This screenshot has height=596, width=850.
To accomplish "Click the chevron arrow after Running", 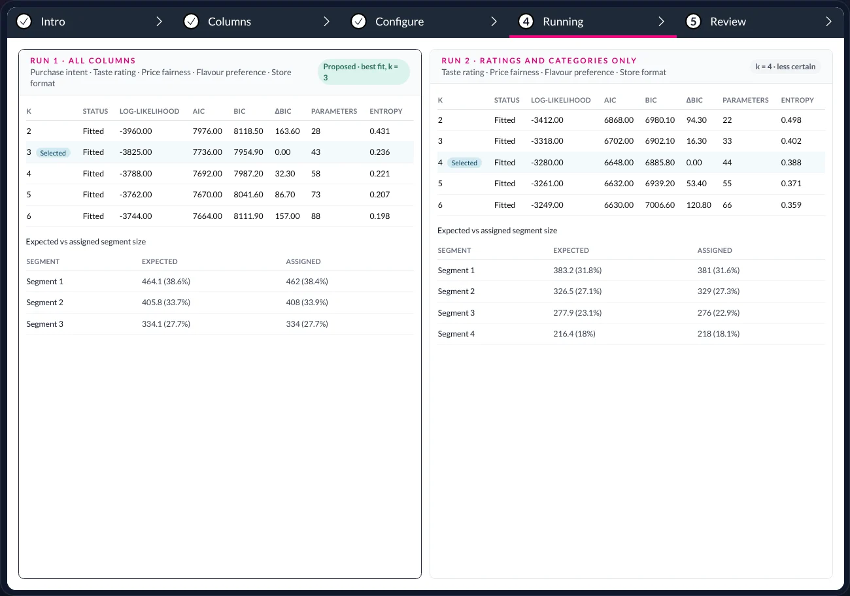I will click(x=662, y=22).
